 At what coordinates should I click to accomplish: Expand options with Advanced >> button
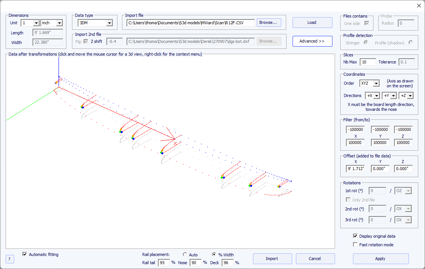[312, 41]
